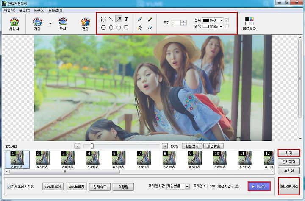
Task: Click the 크기 size input field
Action: (x=176, y=23)
